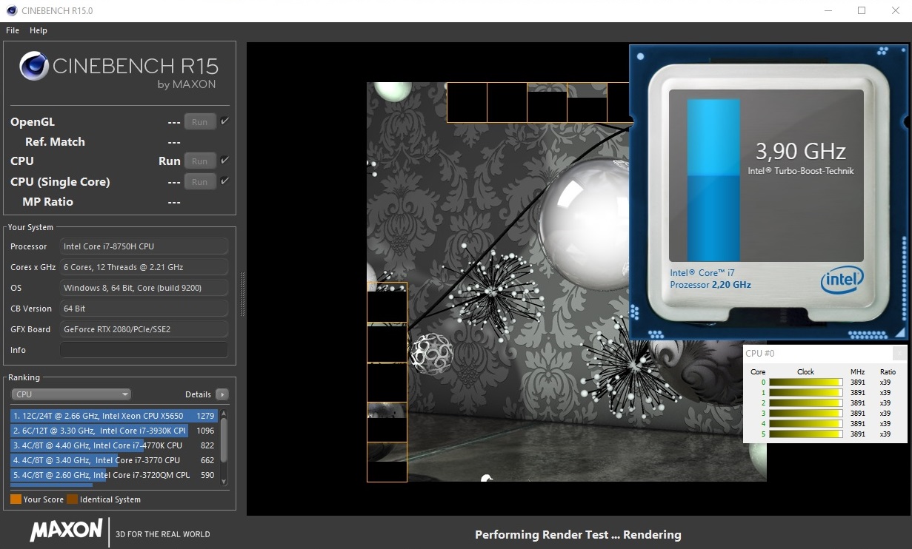912x549 pixels.
Task: Click the blue turbo boost frequency bar
Action: pyautogui.click(x=713, y=180)
